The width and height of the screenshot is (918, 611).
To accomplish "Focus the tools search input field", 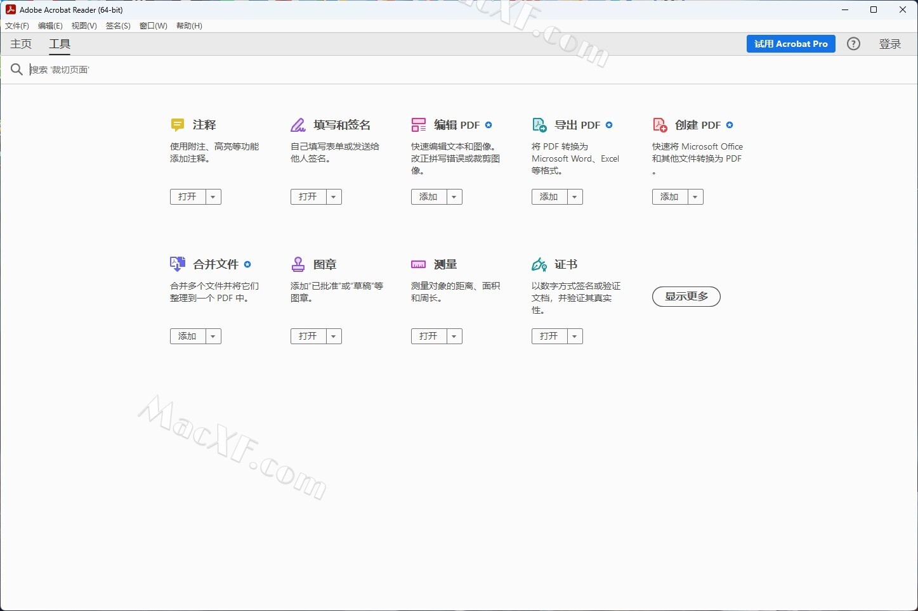I will (469, 70).
